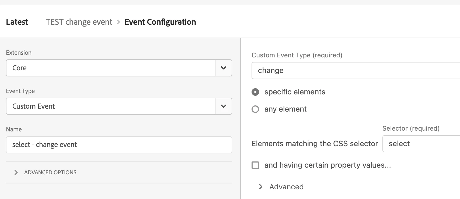Click the Event Type dropdown arrow button
Viewport: 460px width, 199px height.
[224, 106]
